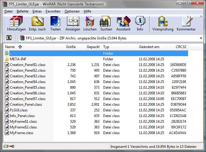The height and width of the screenshot is (152, 206).
Task: Click the archive icon in address bar
Action: 22,38
